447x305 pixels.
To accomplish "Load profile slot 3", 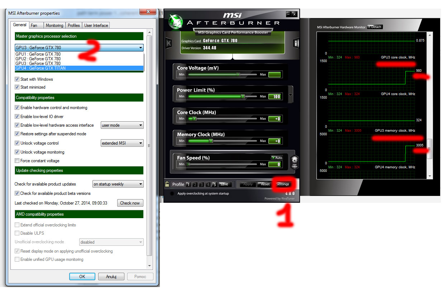I will [201, 184].
